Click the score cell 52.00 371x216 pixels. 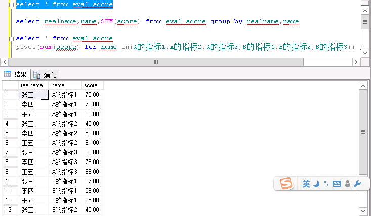(x=92, y=133)
